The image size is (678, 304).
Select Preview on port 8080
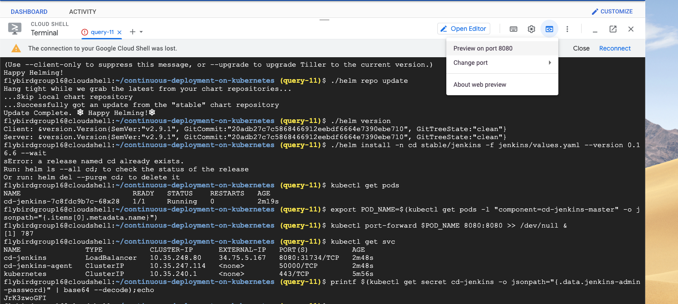click(x=502, y=48)
